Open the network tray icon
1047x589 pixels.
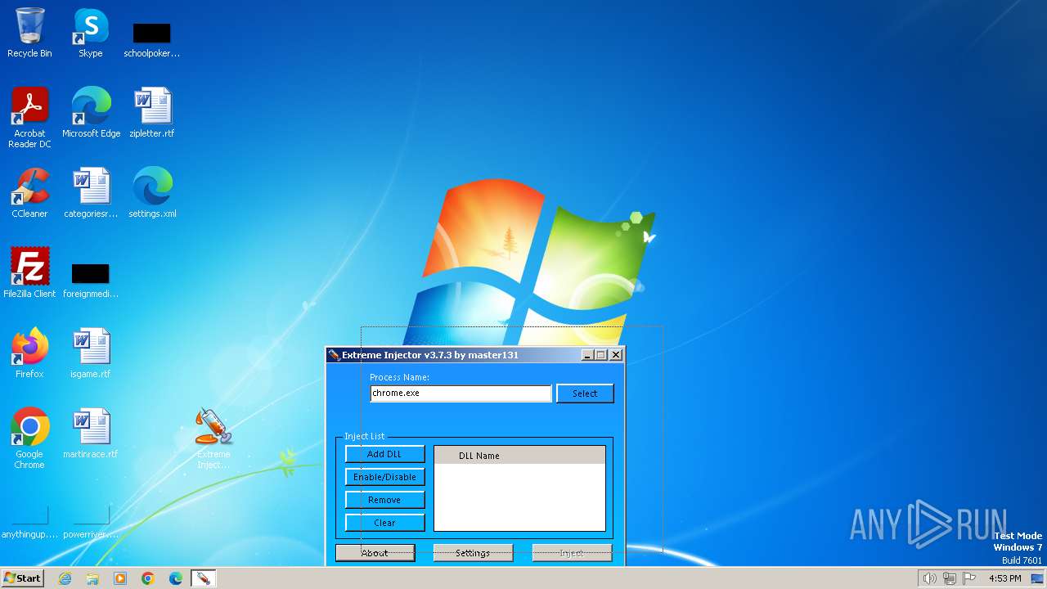coord(950,578)
